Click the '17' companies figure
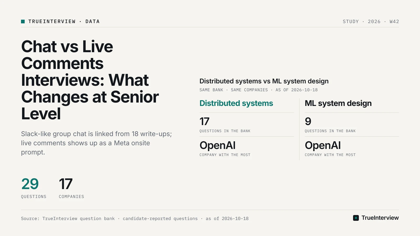 click(x=66, y=184)
